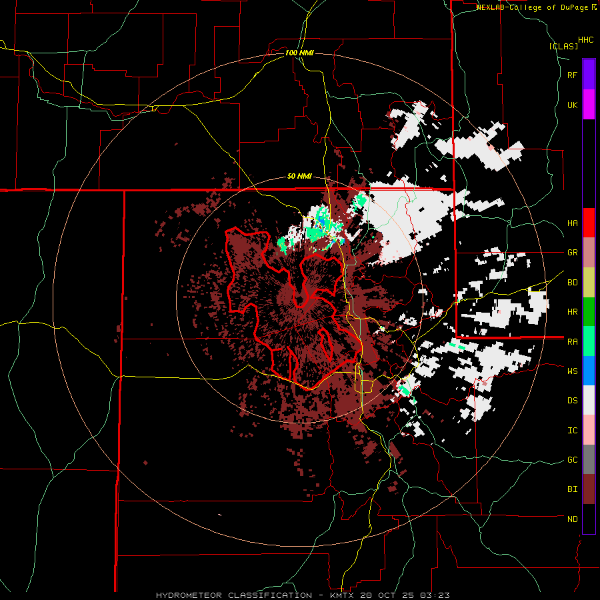The image size is (600, 600).
Task: Click the 'HHC' product code text
Action: click(x=585, y=40)
